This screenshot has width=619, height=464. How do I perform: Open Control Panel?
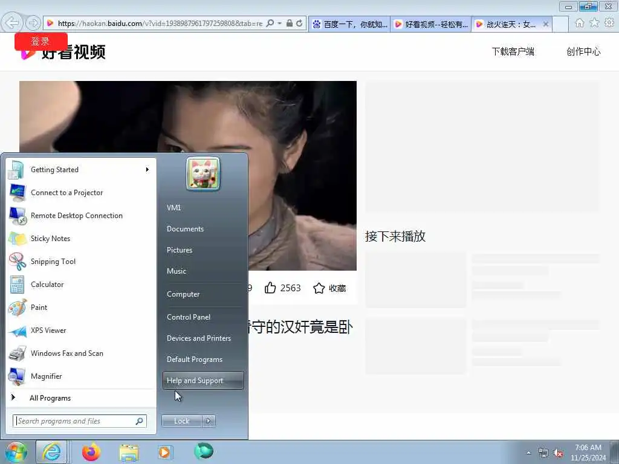[203, 317]
